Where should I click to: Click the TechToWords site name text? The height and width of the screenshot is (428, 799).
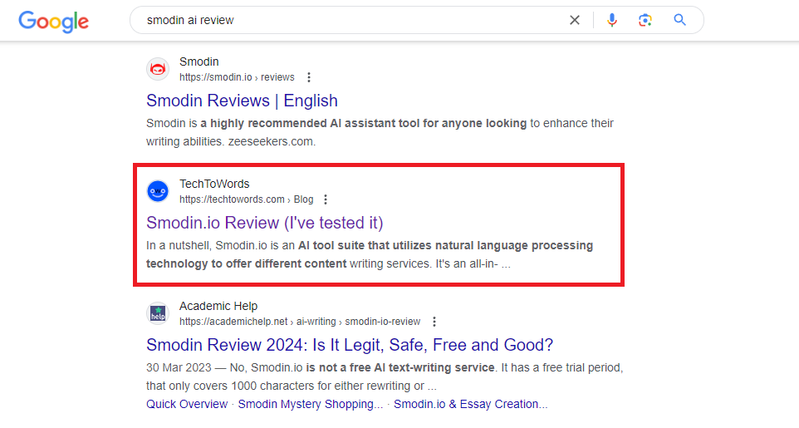[x=214, y=184]
